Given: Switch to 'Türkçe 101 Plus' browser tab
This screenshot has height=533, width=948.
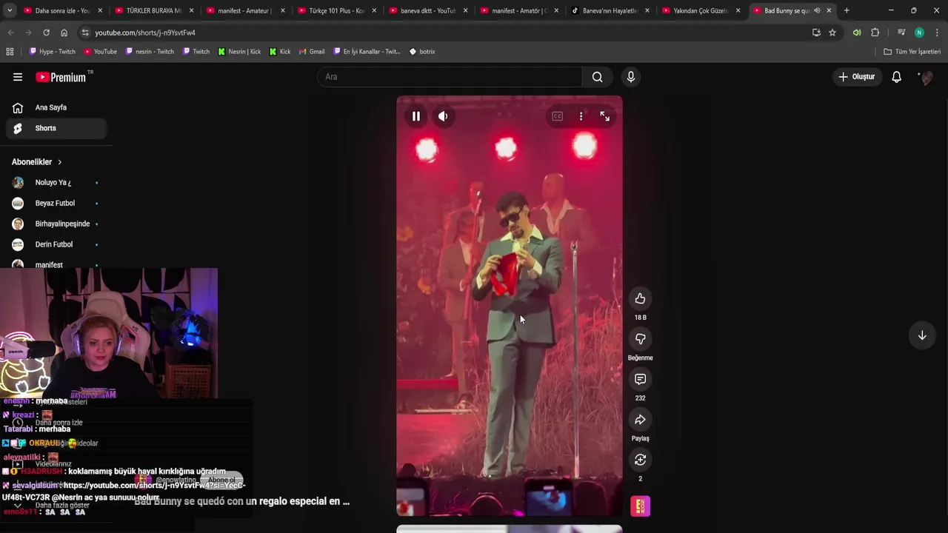Looking at the screenshot, I should click(x=336, y=10).
